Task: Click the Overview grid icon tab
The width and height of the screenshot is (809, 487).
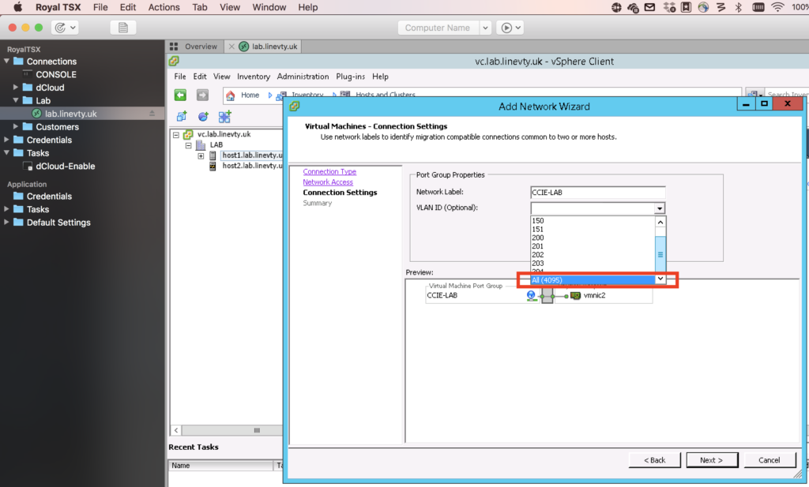Action: click(x=174, y=47)
